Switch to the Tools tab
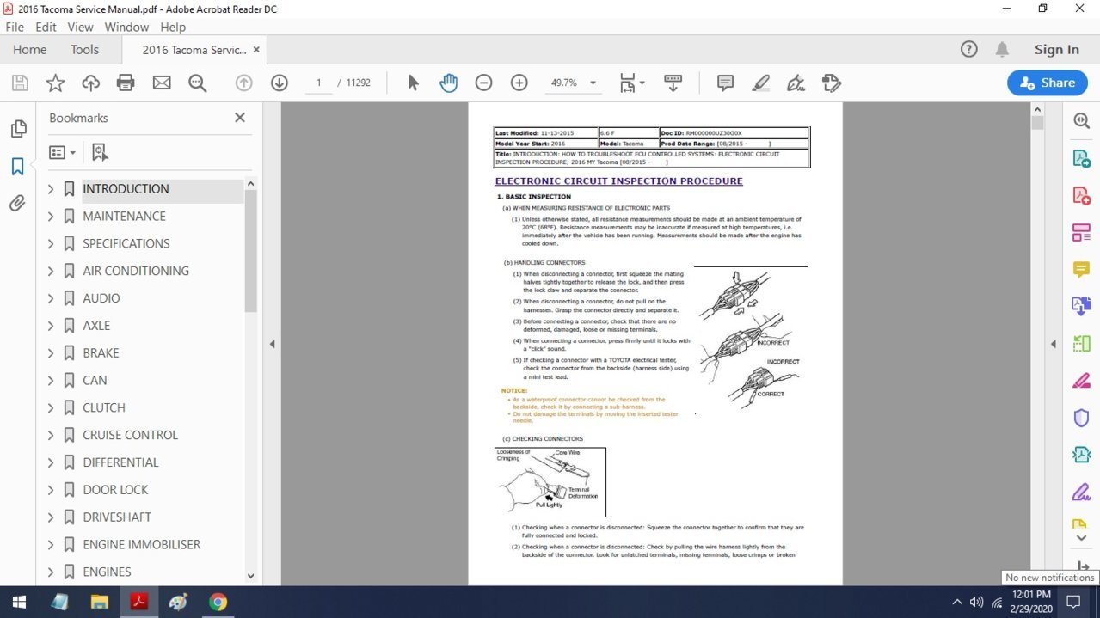Viewport: 1100px width, 618px height. [x=84, y=50]
